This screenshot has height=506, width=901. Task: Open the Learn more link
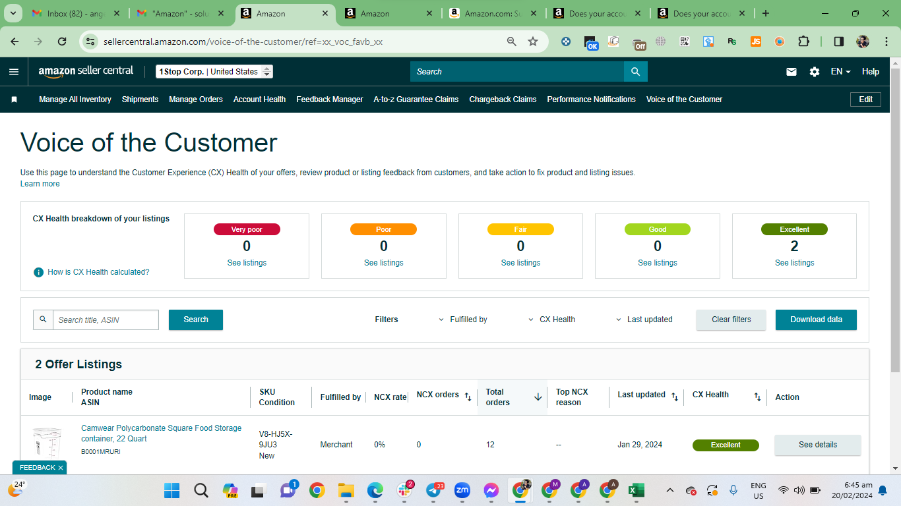point(40,184)
